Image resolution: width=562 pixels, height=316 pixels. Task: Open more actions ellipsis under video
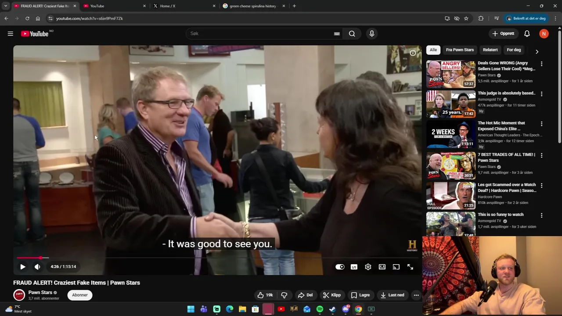click(416, 295)
